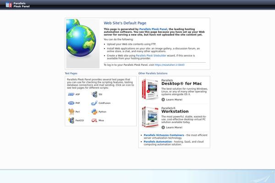The height and width of the screenshot is (183, 275).
Task: Click the Parallels Desktop for Mac box image
Action: tap(150, 89)
